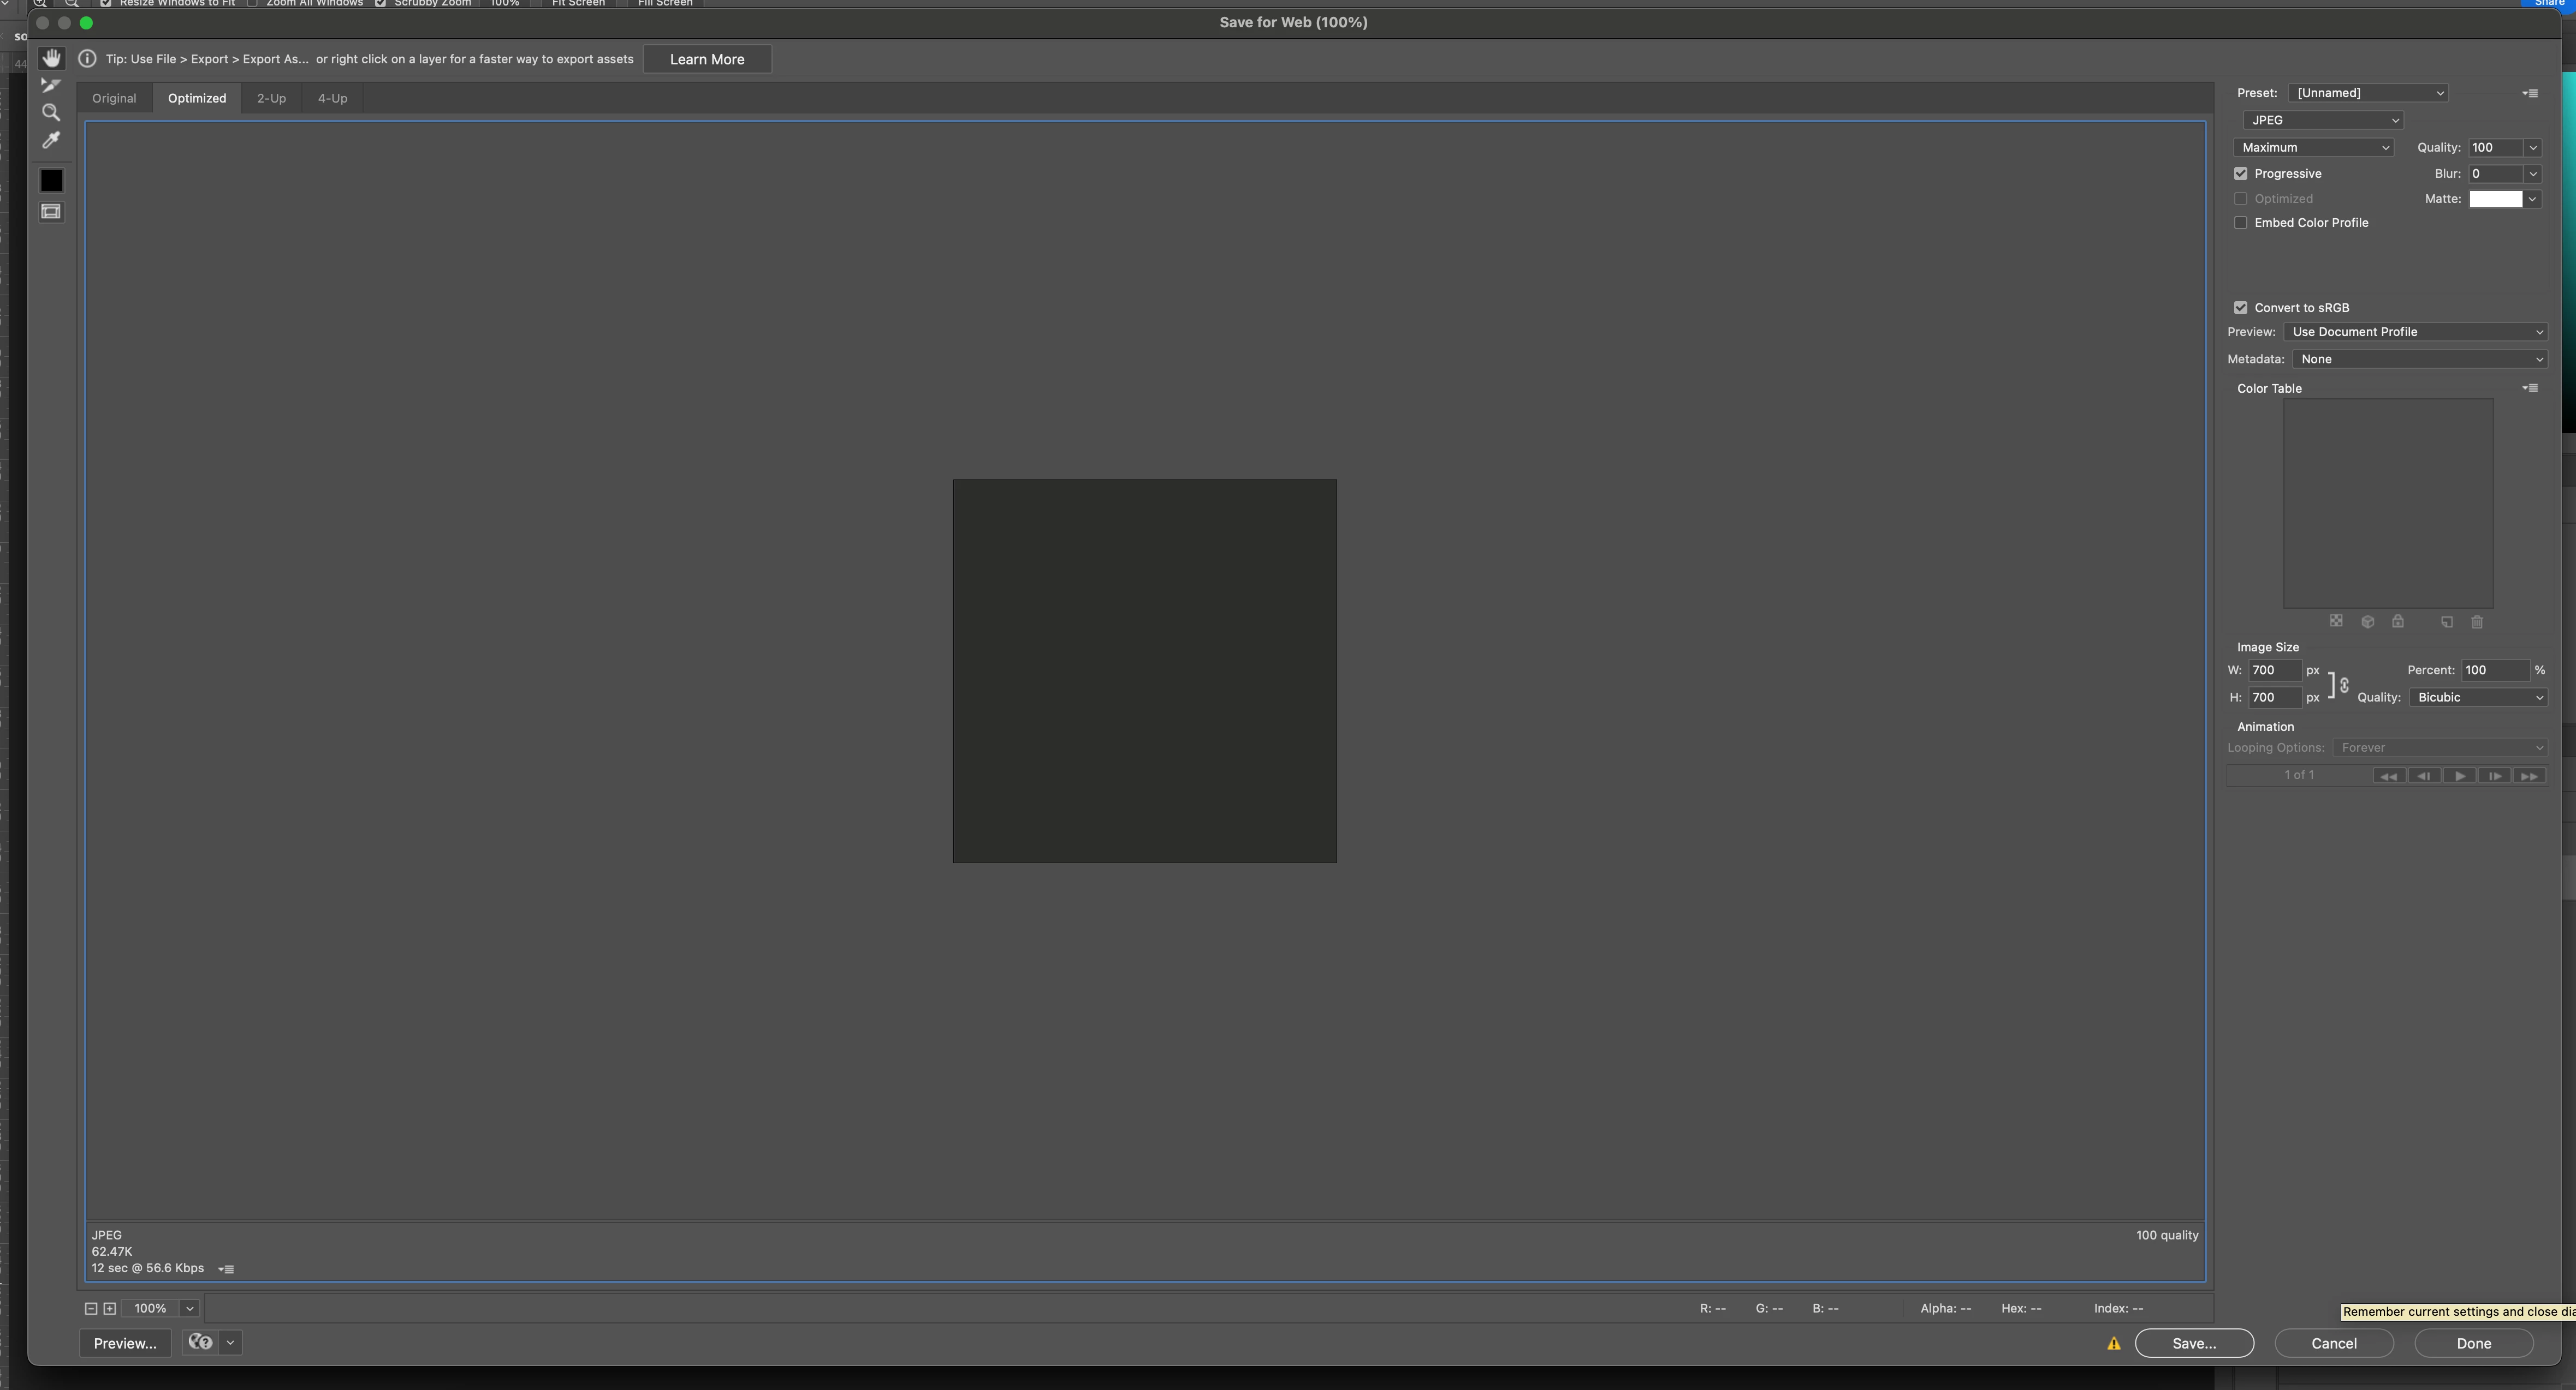The image size is (2576, 1390).
Task: Expand the Metadata dropdown set to None
Action: coord(2418,359)
